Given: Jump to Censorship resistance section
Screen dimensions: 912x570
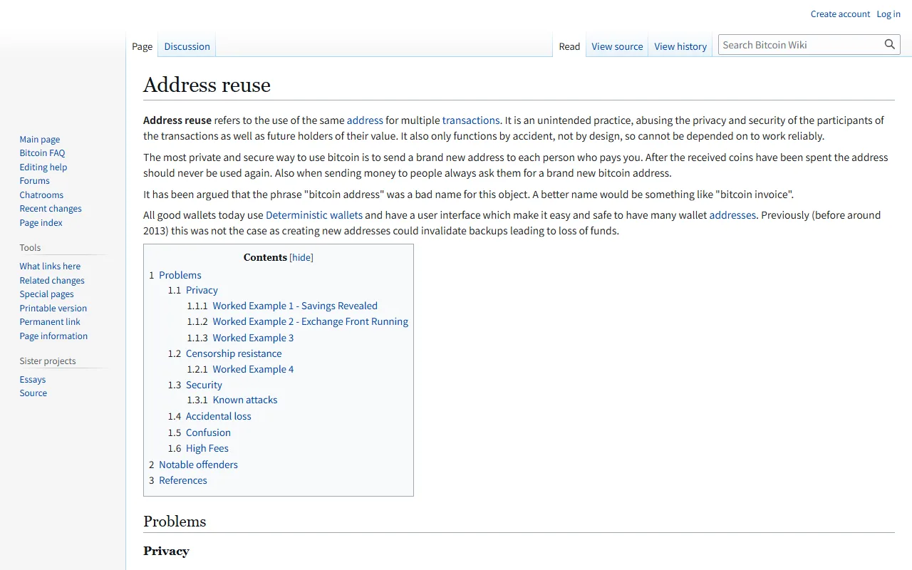Looking at the screenshot, I should click(x=234, y=353).
